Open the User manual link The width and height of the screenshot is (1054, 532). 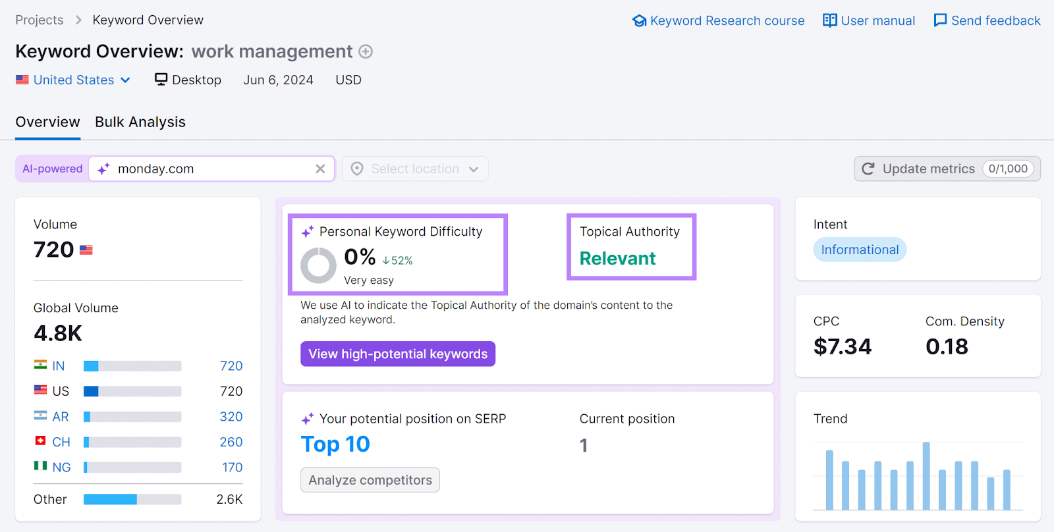[x=869, y=21]
